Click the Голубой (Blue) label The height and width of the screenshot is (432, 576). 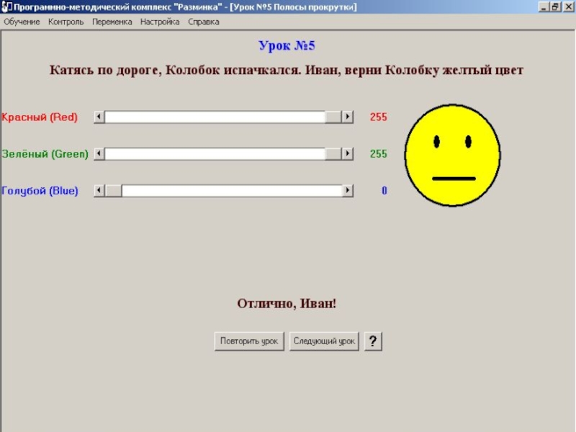[x=40, y=191]
